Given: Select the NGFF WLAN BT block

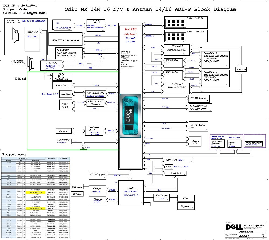Looking at the screenshot, I should (x=198, y=126).
